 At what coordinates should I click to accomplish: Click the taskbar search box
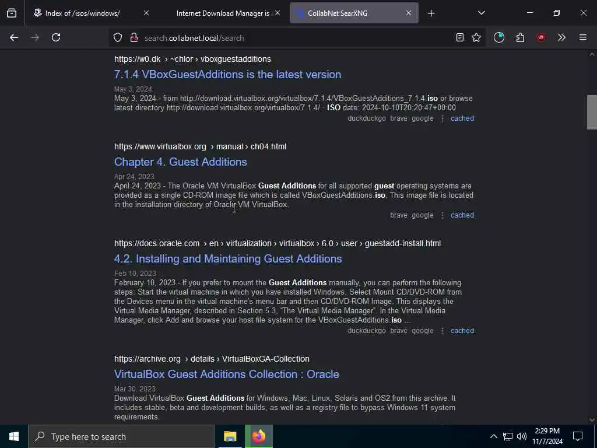tap(121, 436)
